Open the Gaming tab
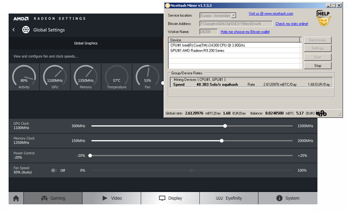Screen dimensions: 348x212 click(x=53, y=198)
